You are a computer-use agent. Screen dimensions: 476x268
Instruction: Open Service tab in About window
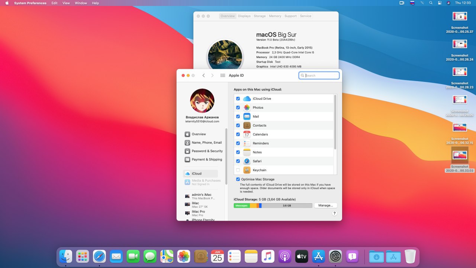click(305, 16)
